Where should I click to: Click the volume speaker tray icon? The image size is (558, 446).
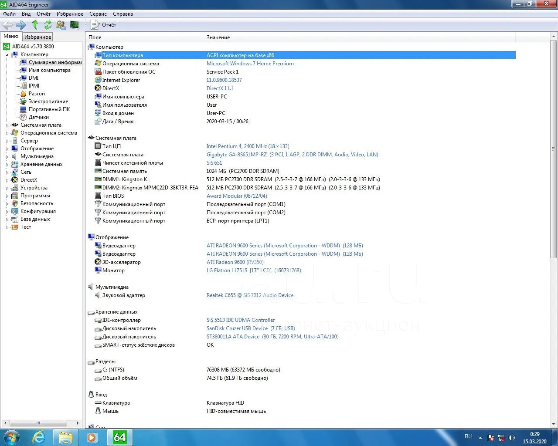(512, 437)
